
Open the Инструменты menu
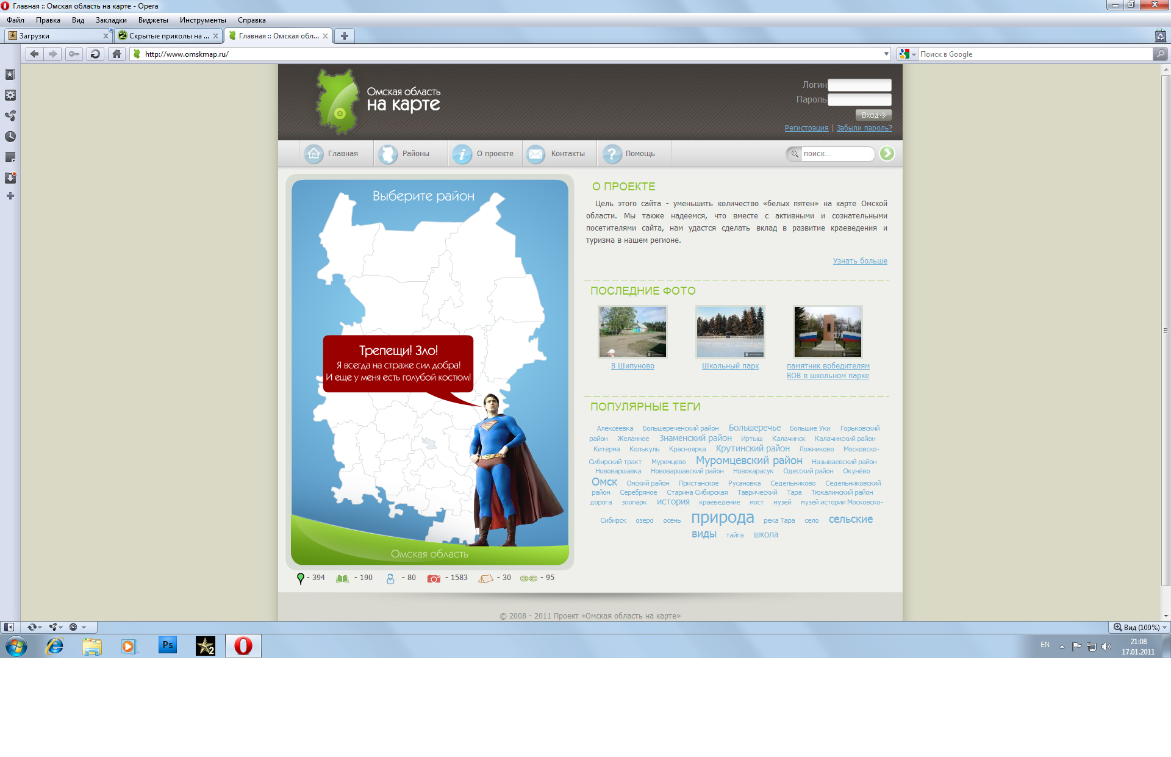pyautogui.click(x=202, y=20)
